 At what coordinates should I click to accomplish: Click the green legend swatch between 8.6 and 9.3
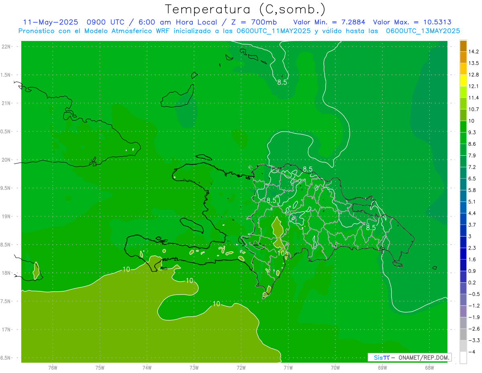tap(463, 138)
